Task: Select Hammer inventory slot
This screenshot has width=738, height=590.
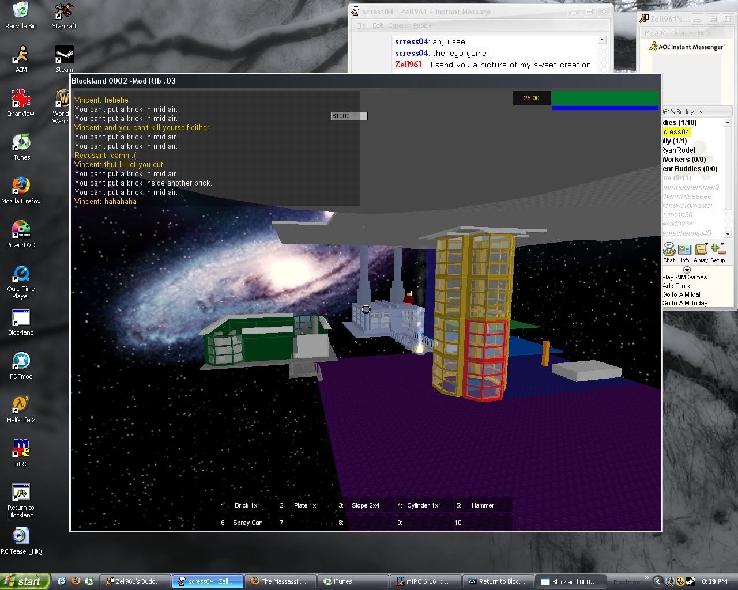Action: pyautogui.click(x=483, y=505)
